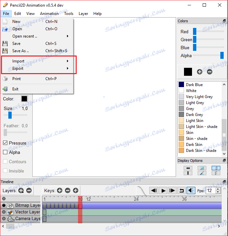Click the Save As icon
This screenshot has height=236, width=228.
click(5, 51)
